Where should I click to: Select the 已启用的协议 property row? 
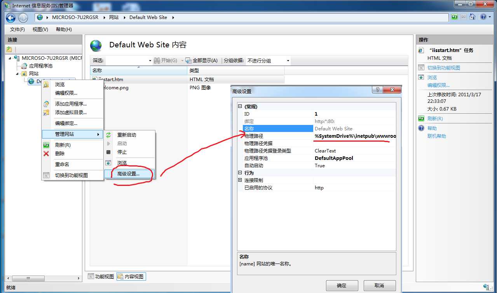pyautogui.click(x=319, y=188)
